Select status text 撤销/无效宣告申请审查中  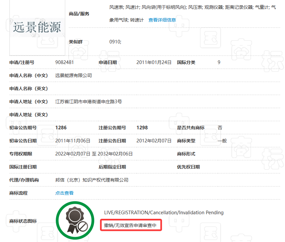[x=130, y=225]
